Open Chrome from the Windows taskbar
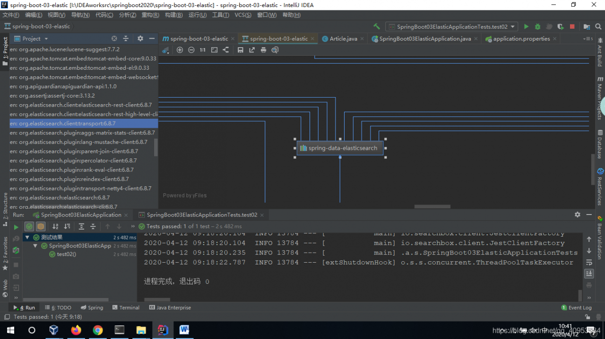Viewport: 605px width, 339px height. pos(98,330)
